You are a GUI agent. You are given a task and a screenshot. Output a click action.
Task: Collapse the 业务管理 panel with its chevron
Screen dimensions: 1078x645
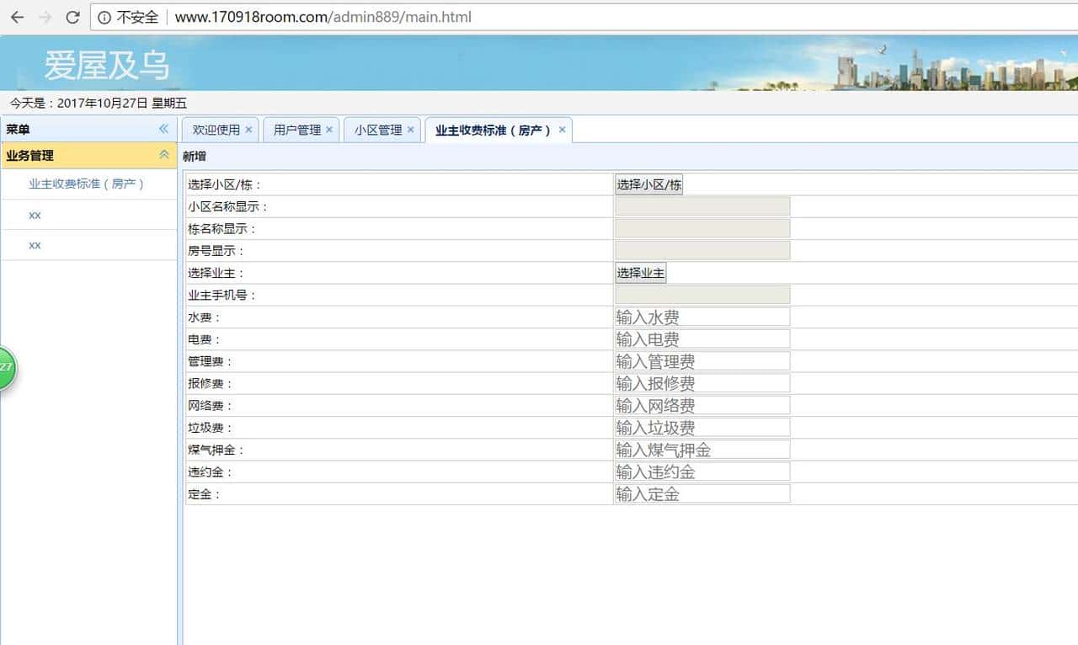(x=165, y=155)
